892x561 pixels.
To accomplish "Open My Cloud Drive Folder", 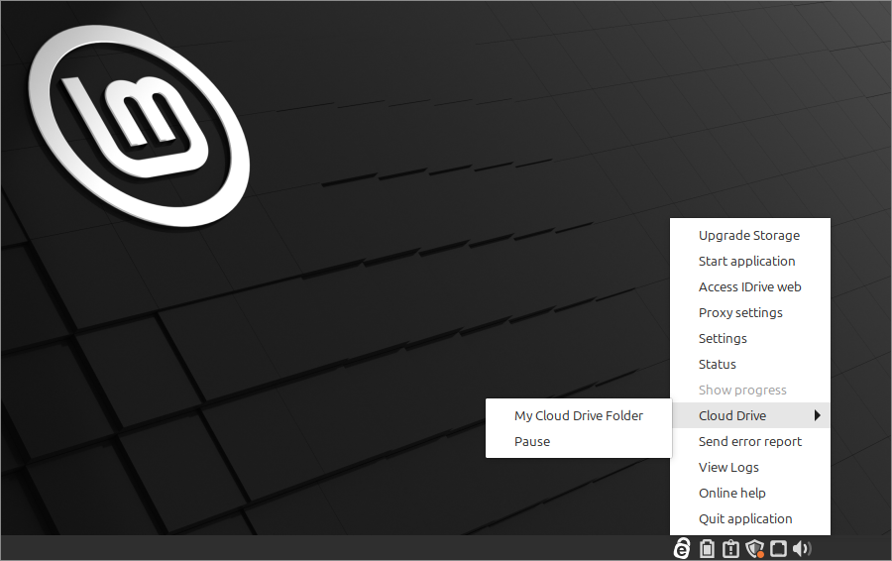I will click(579, 416).
